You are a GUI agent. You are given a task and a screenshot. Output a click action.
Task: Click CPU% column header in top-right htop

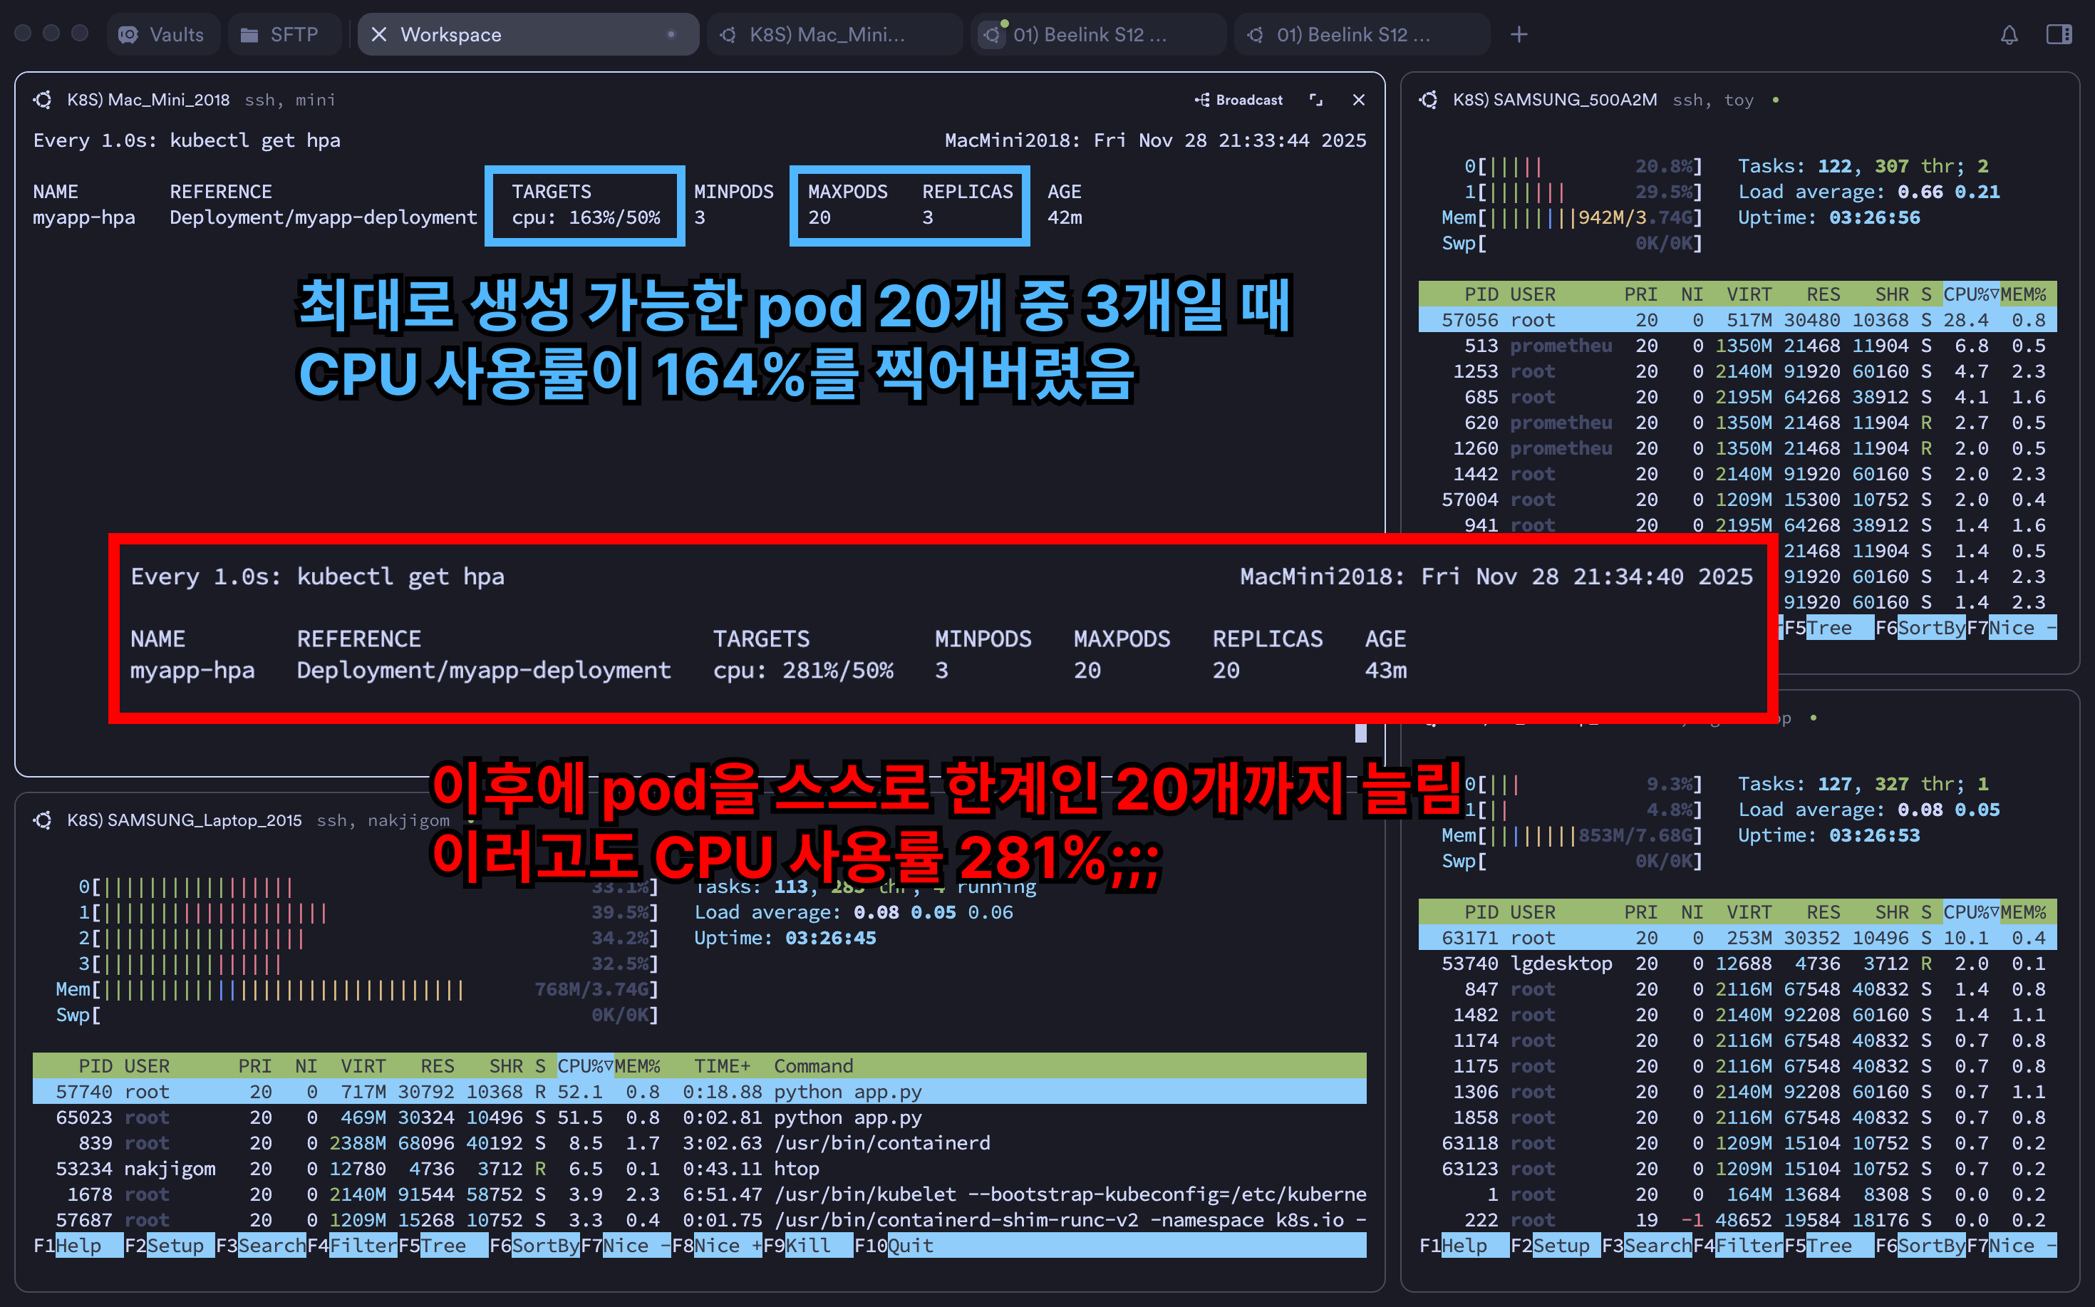click(x=1969, y=294)
